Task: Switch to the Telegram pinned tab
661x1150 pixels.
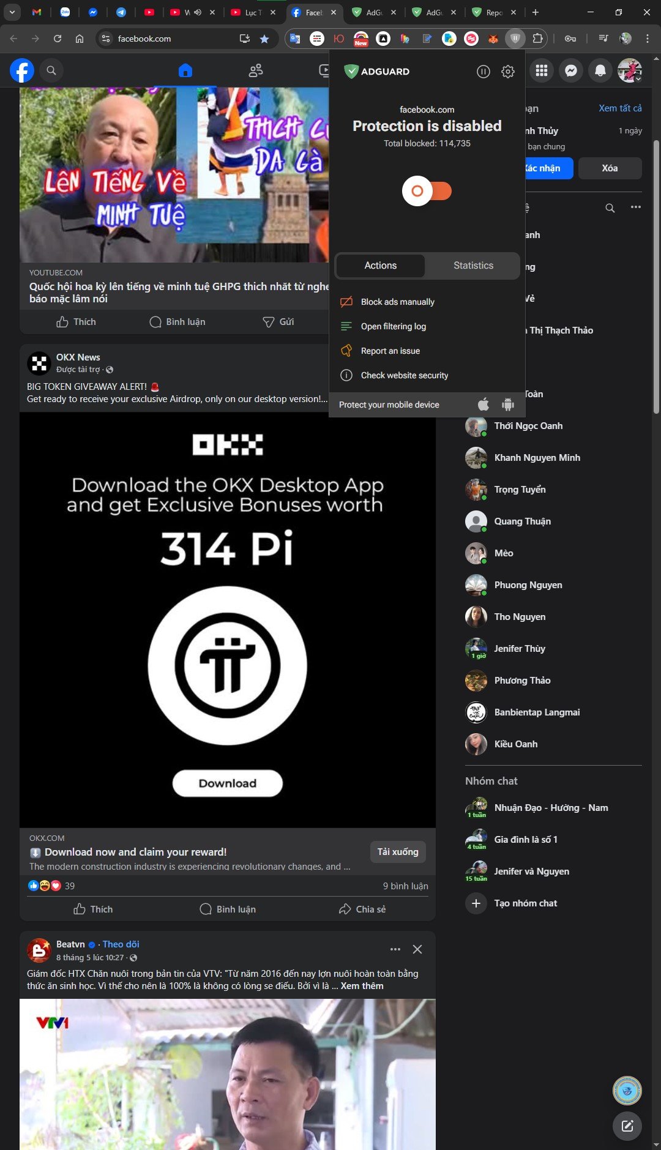Action: 121,12
